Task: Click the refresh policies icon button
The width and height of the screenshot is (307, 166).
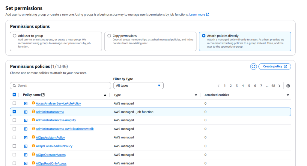Action: 253,67
